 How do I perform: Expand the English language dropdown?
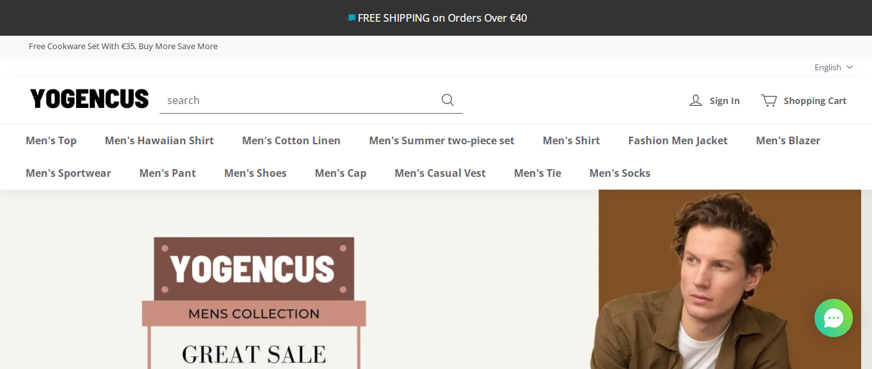click(833, 67)
